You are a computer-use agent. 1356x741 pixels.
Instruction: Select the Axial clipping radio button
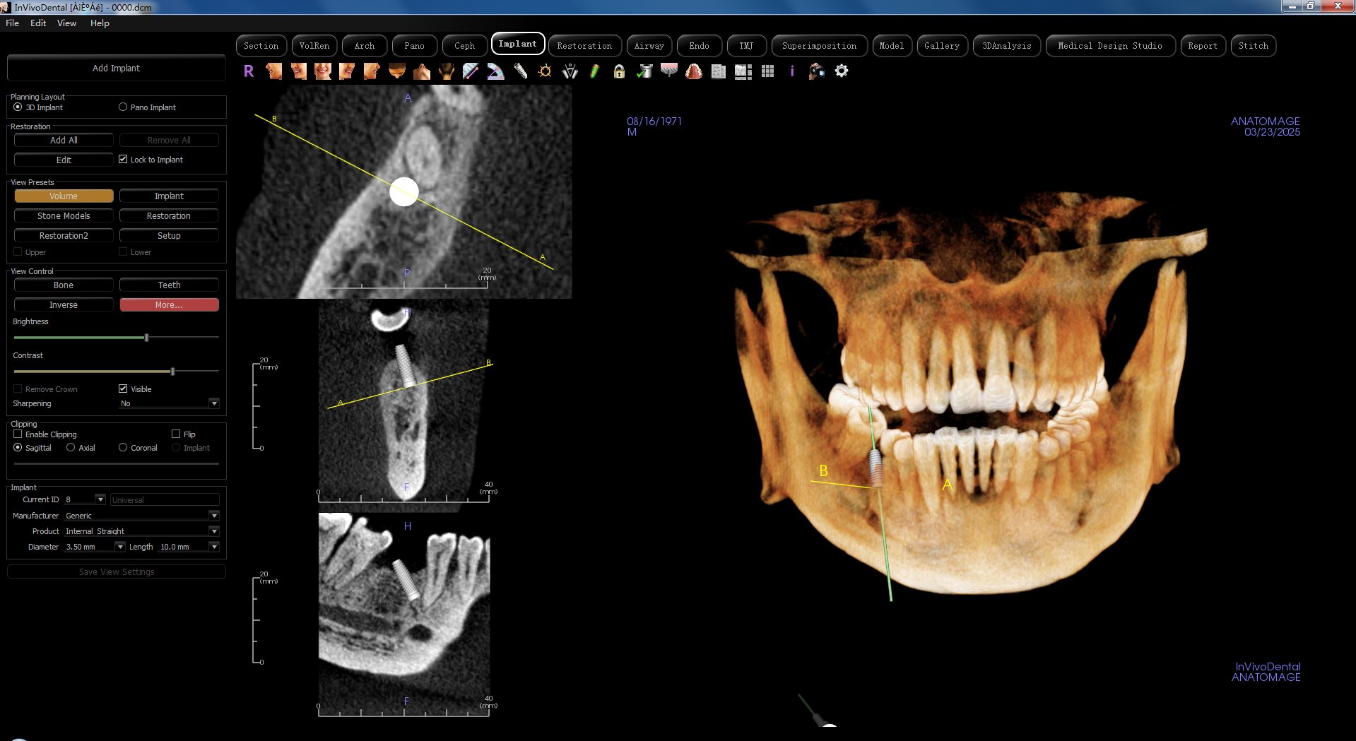click(x=72, y=447)
